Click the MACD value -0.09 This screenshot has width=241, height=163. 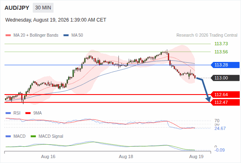tap(220, 150)
